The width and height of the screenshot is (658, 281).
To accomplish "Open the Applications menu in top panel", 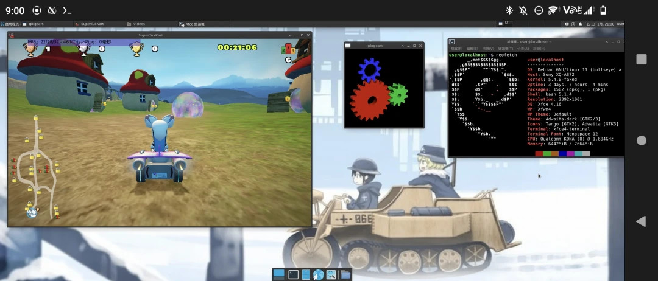I will tap(11, 24).
